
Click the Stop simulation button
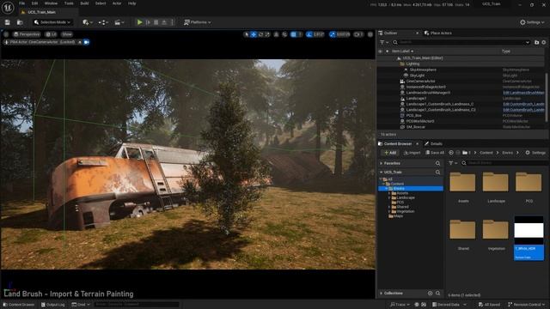[x=156, y=22]
